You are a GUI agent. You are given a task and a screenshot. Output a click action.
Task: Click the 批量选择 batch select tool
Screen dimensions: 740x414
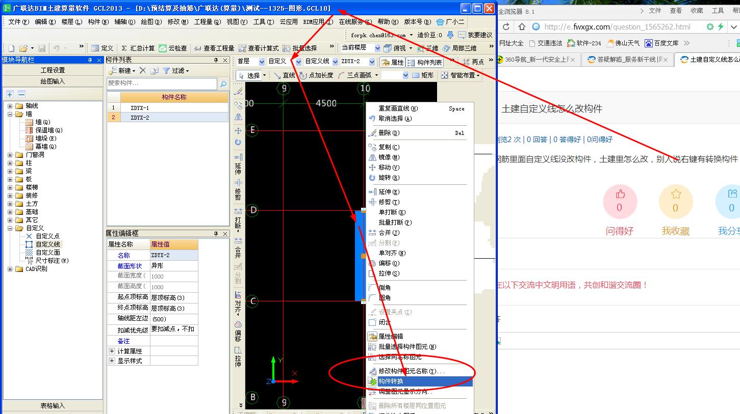click(x=299, y=48)
